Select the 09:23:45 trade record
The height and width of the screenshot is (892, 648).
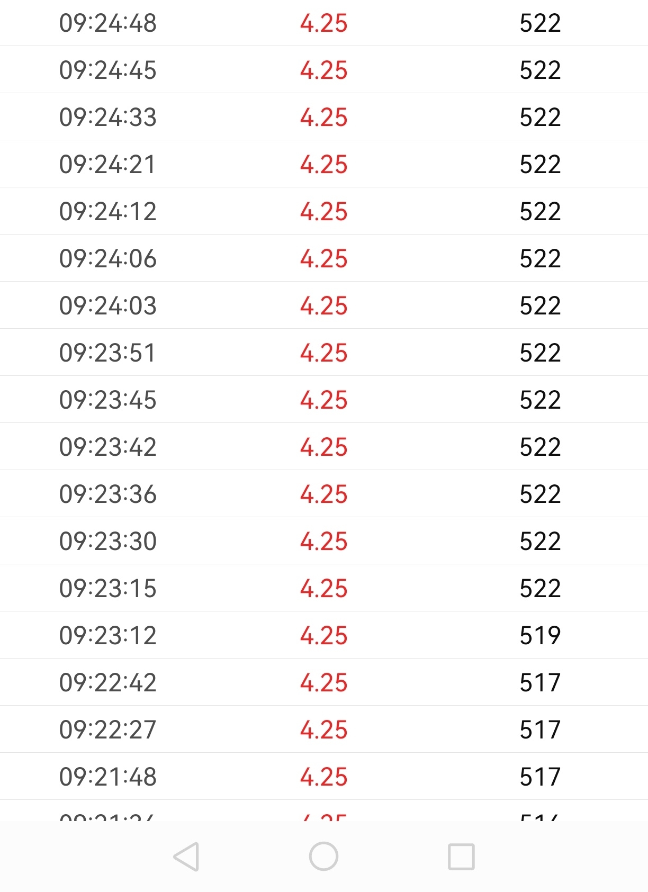pyautogui.click(x=324, y=400)
